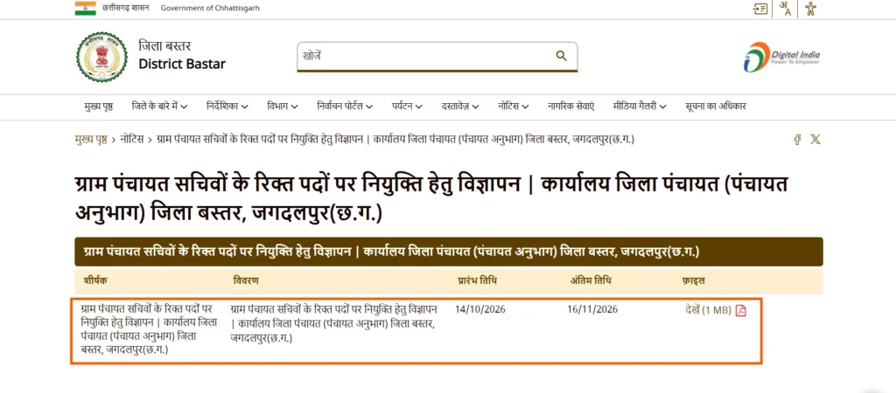Expand the दस्तावेज़ menu
Screen dimensions: 896x393
pos(460,106)
